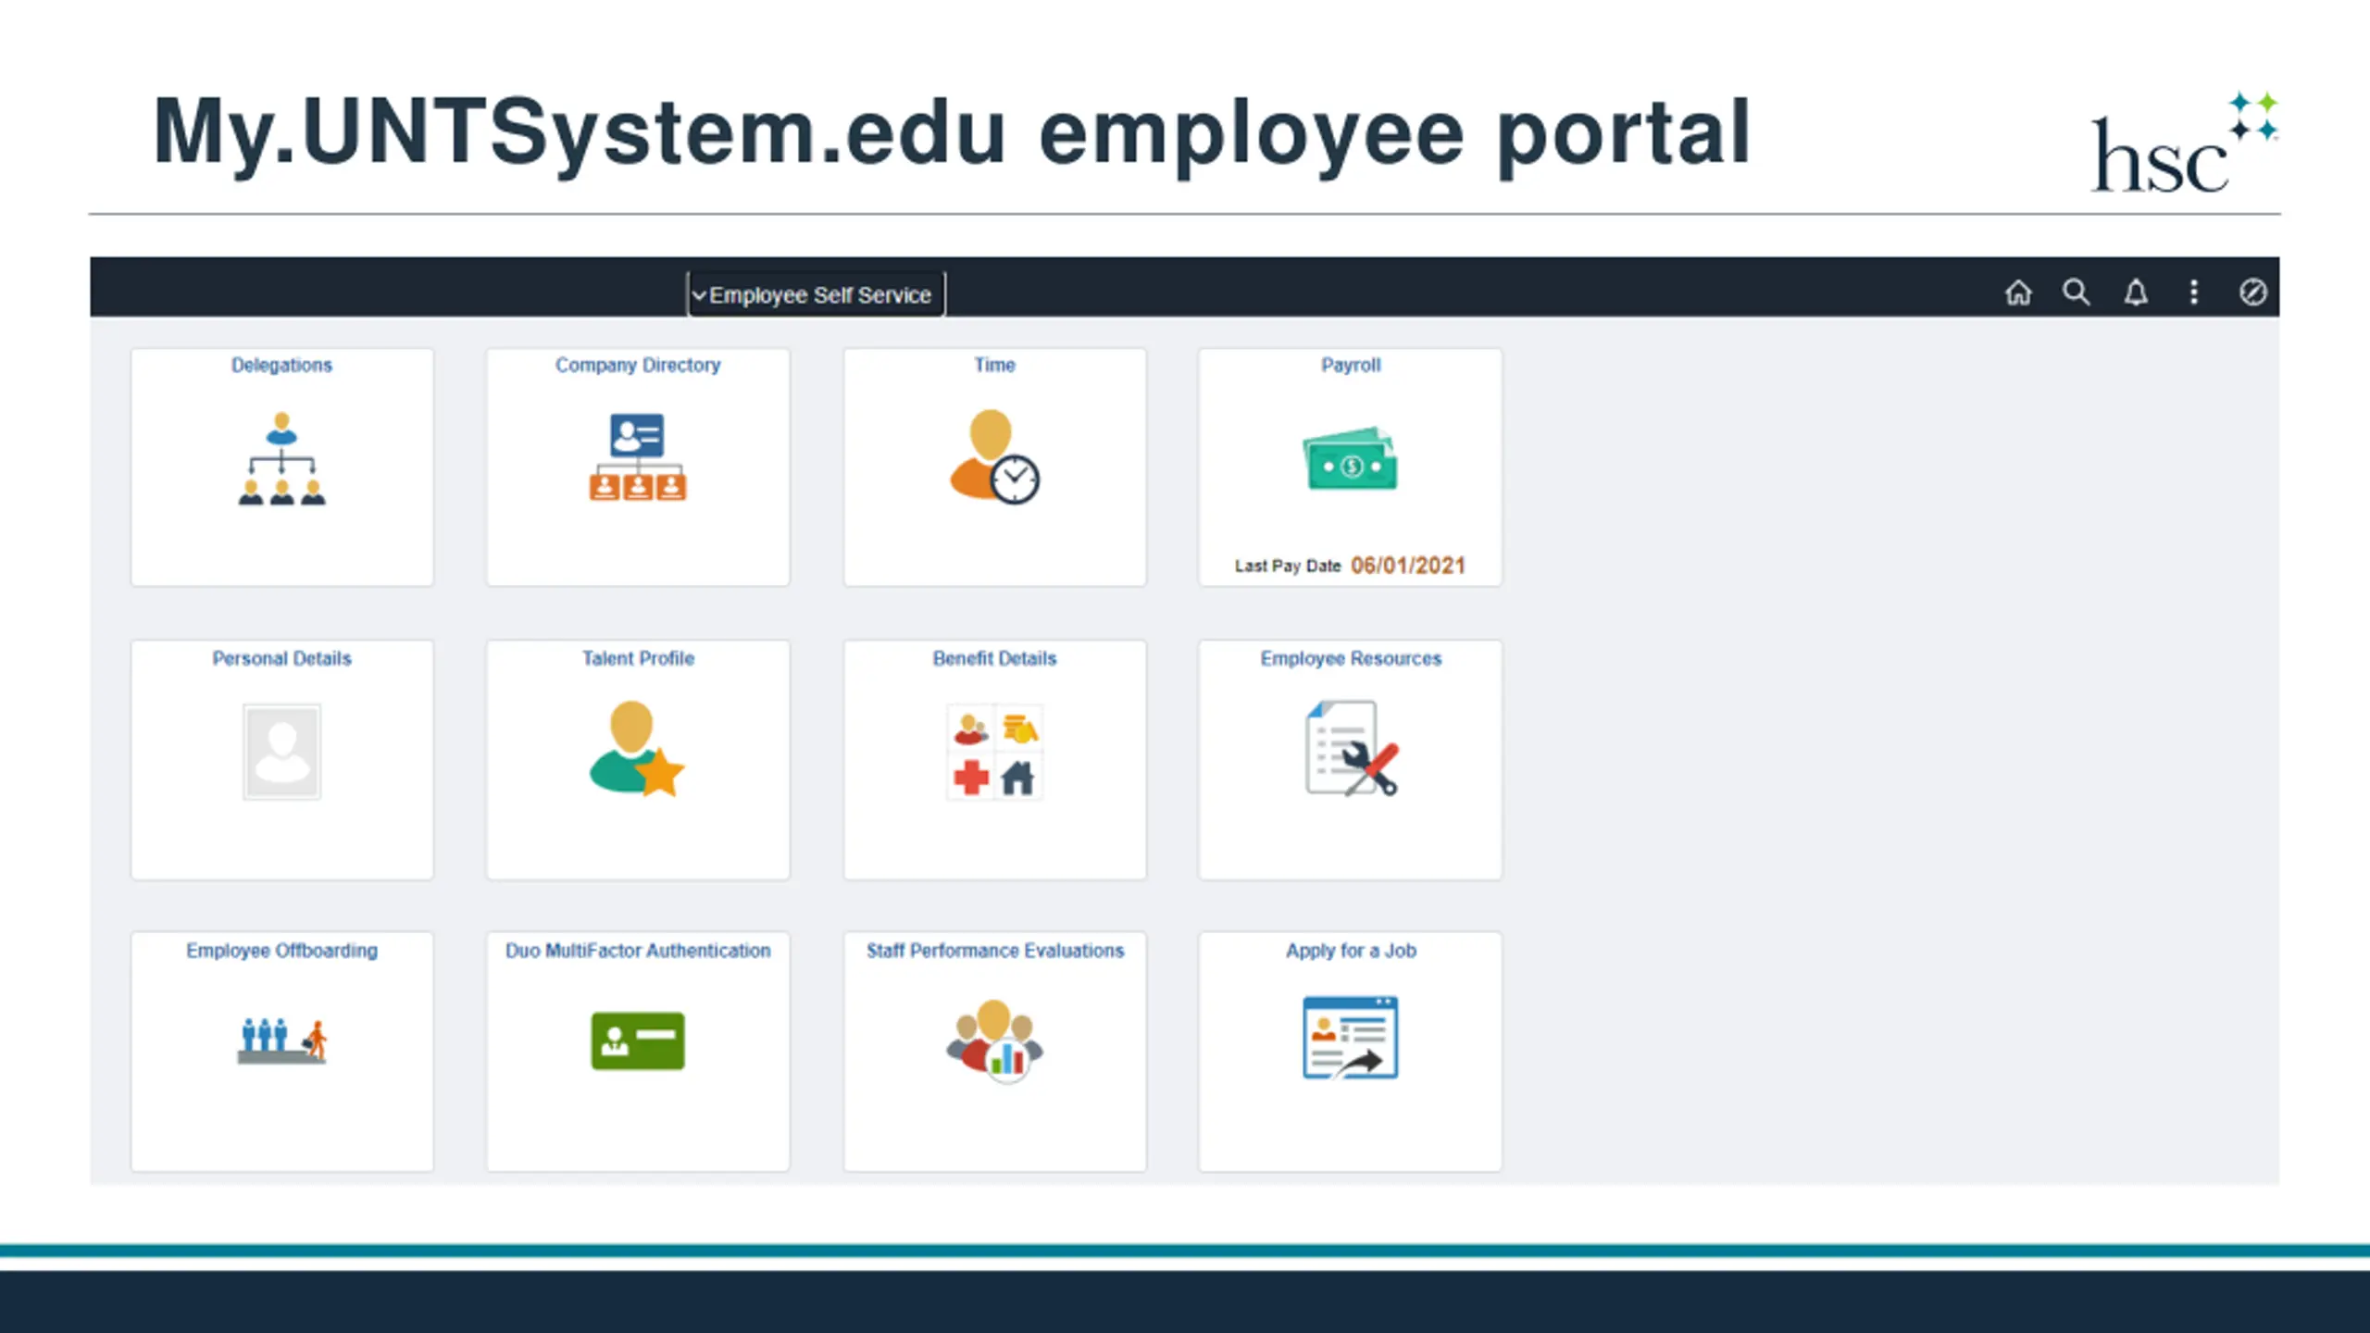Click the Company Directory tile title

[638, 365]
